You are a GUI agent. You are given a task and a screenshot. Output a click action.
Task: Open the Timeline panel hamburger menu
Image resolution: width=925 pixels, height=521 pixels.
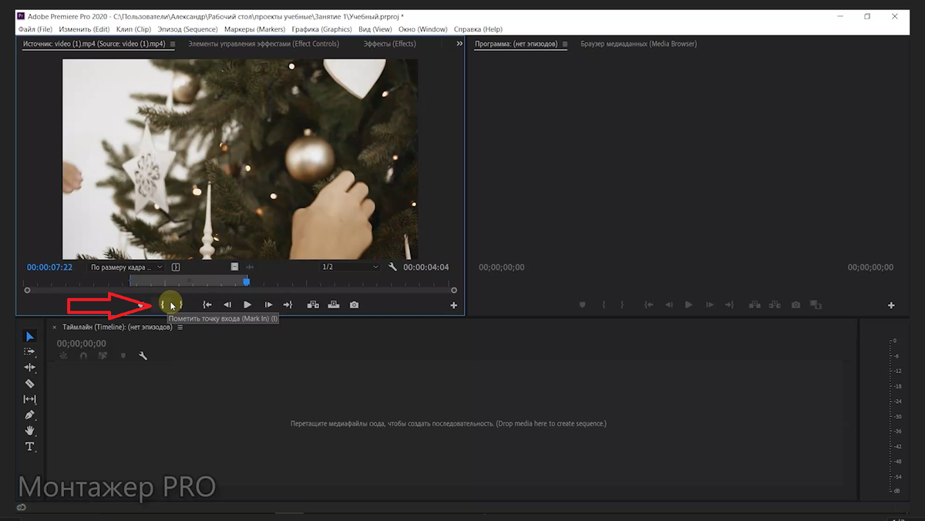coord(180,328)
